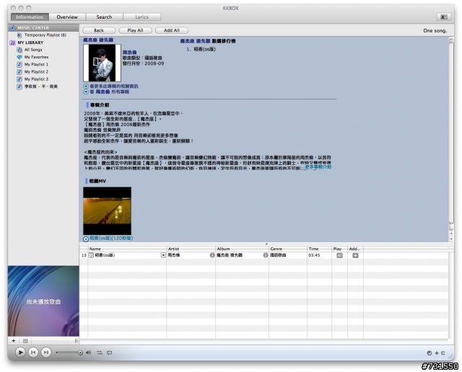
Task: Click the sidebar resize grip handle
Action: pos(77,341)
